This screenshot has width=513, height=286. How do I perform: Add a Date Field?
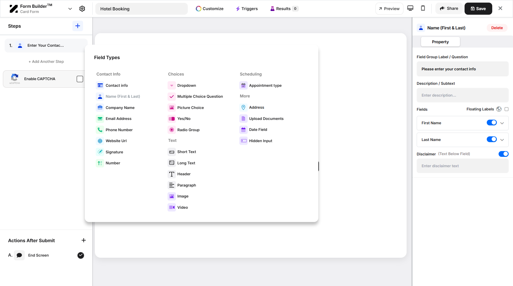(x=253, y=130)
